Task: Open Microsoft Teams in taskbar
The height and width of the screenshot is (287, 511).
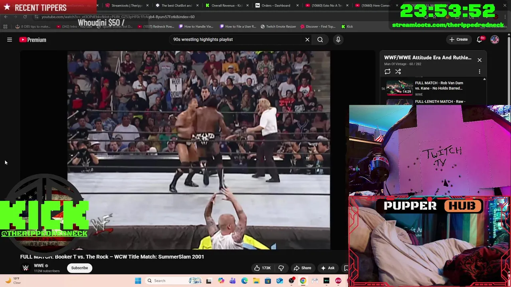Action: coord(233,281)
